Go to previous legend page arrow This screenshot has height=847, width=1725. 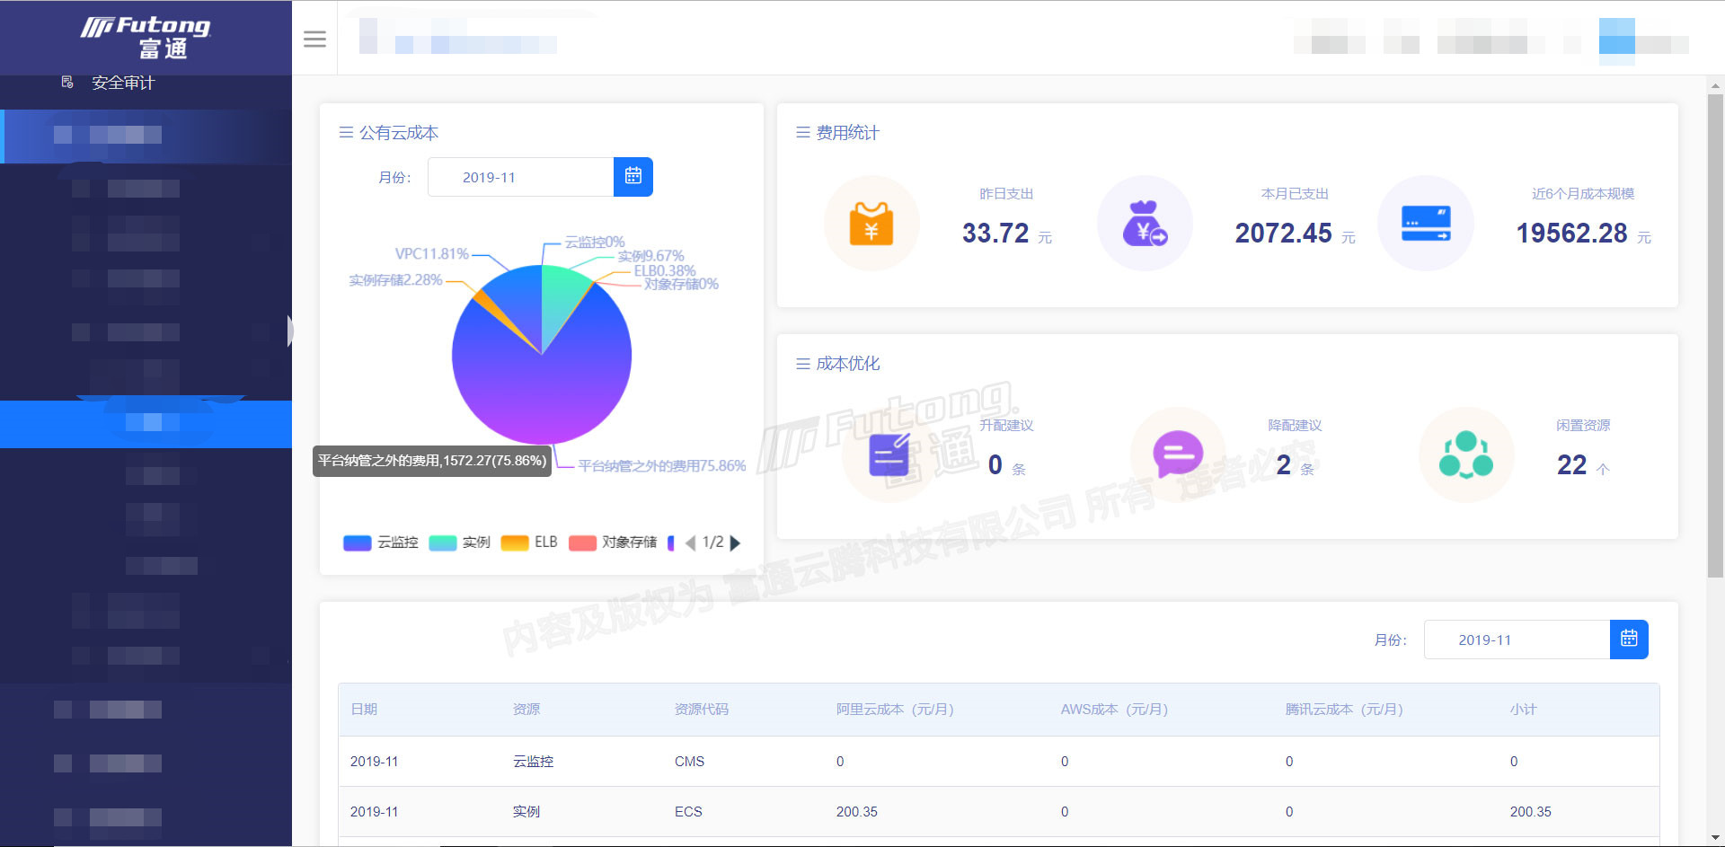coord(690,543)
